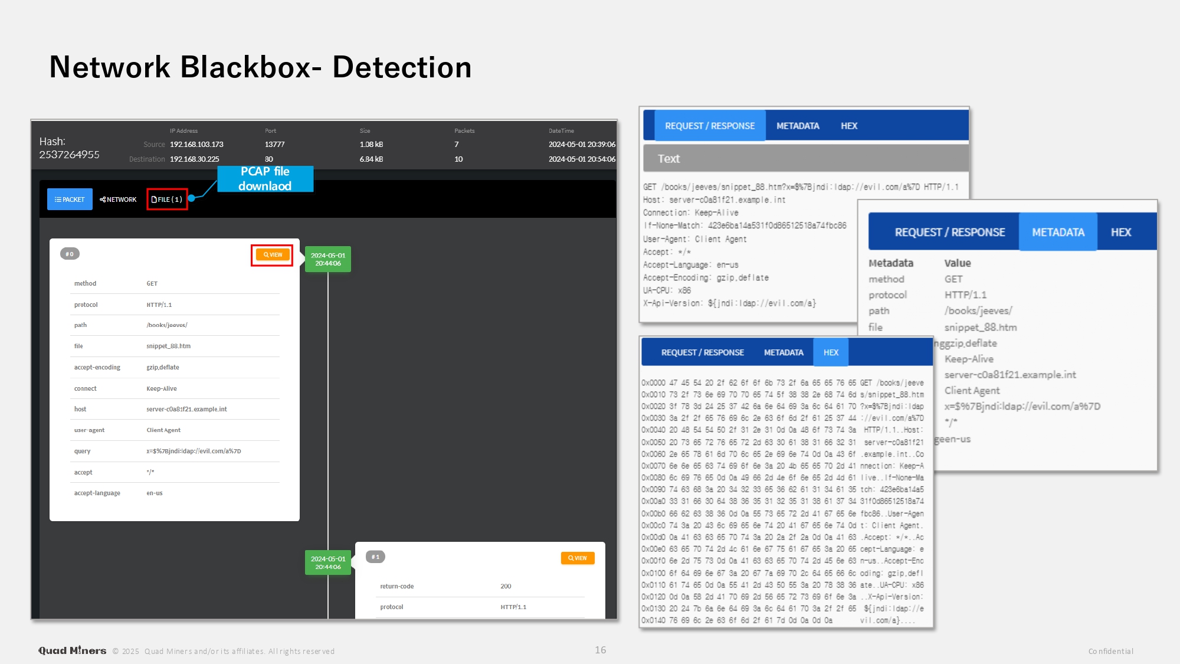Select REQUEST / RESPONSE in the hex panel
Viewport: 1180px width, 664px height.
click(x=702, y=352)
